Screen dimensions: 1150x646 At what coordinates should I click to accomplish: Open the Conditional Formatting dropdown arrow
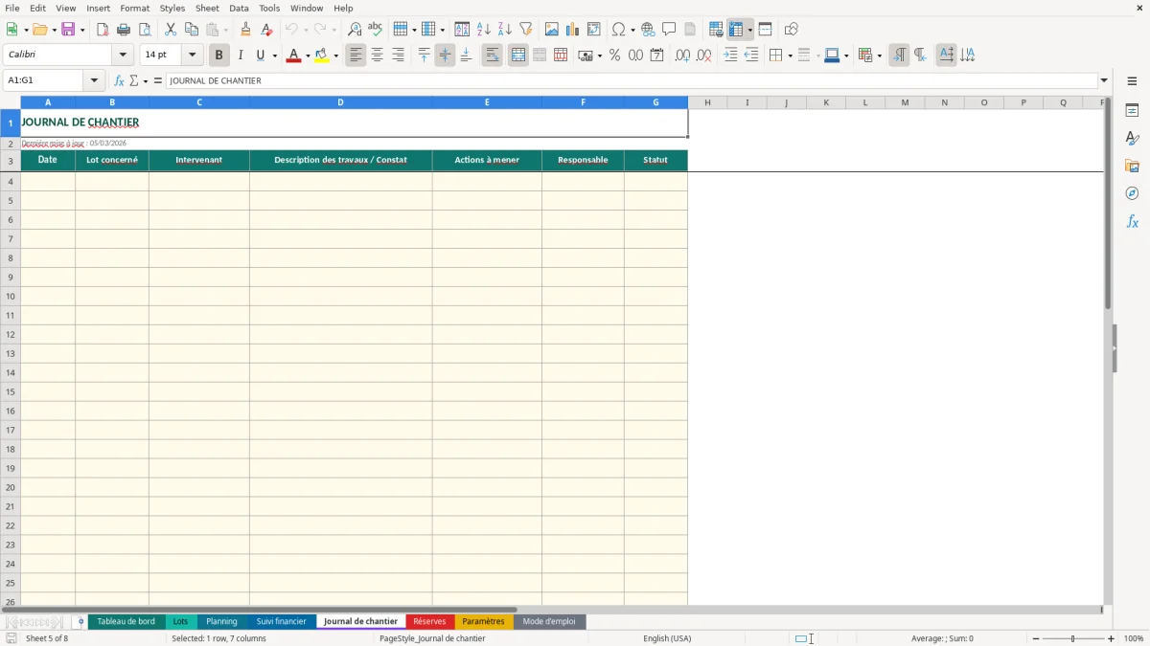coord(879,56)
